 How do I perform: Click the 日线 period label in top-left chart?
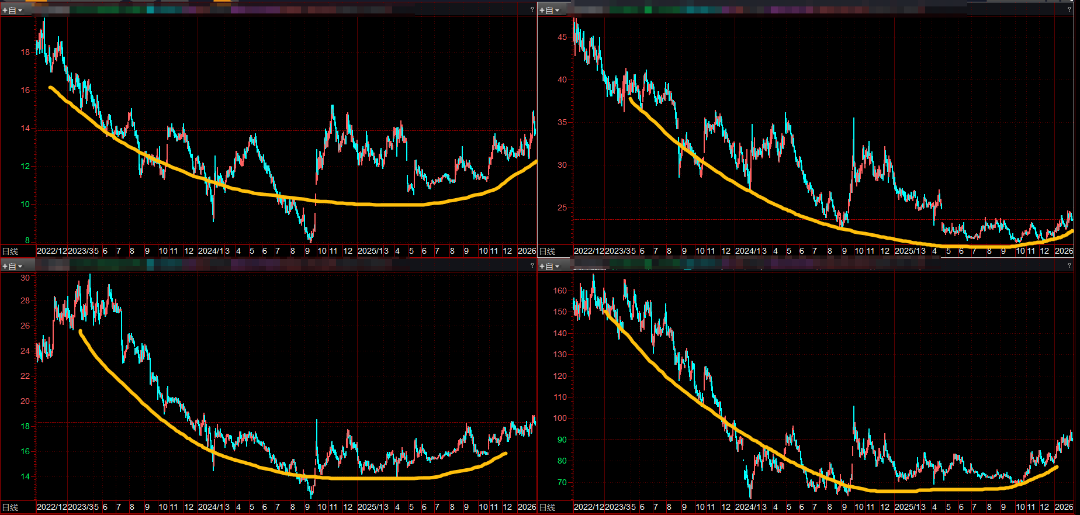(11, 251)
